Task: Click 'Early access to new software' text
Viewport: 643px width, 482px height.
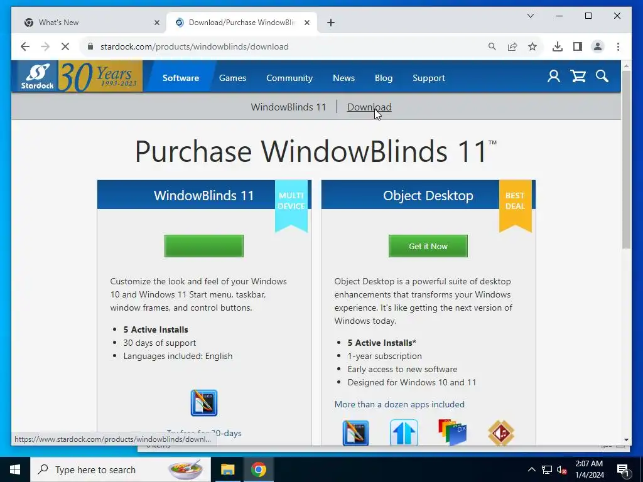Action: 403,369
